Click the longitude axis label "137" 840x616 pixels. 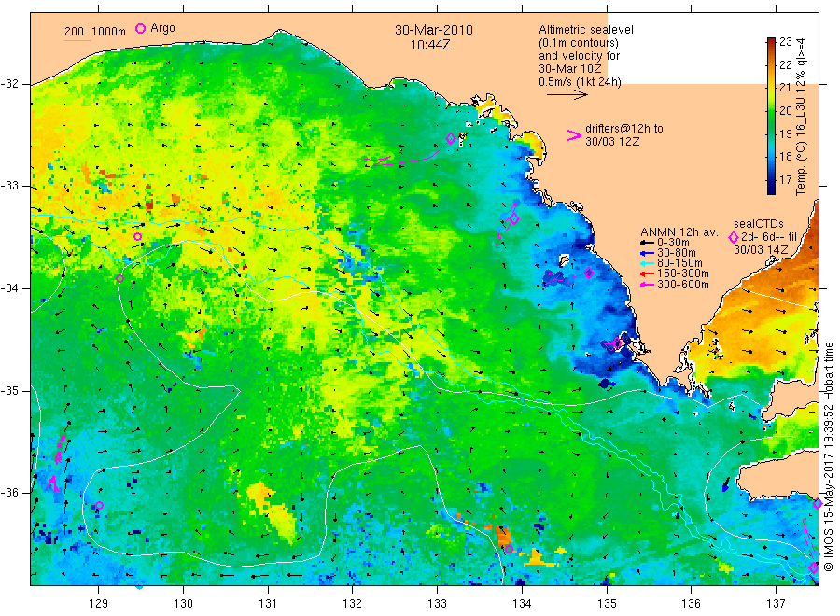pyautogui.click(x=776, y=604)
